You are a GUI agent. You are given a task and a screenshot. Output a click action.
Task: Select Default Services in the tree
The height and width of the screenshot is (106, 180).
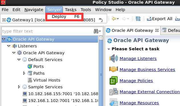click(45, 60)
